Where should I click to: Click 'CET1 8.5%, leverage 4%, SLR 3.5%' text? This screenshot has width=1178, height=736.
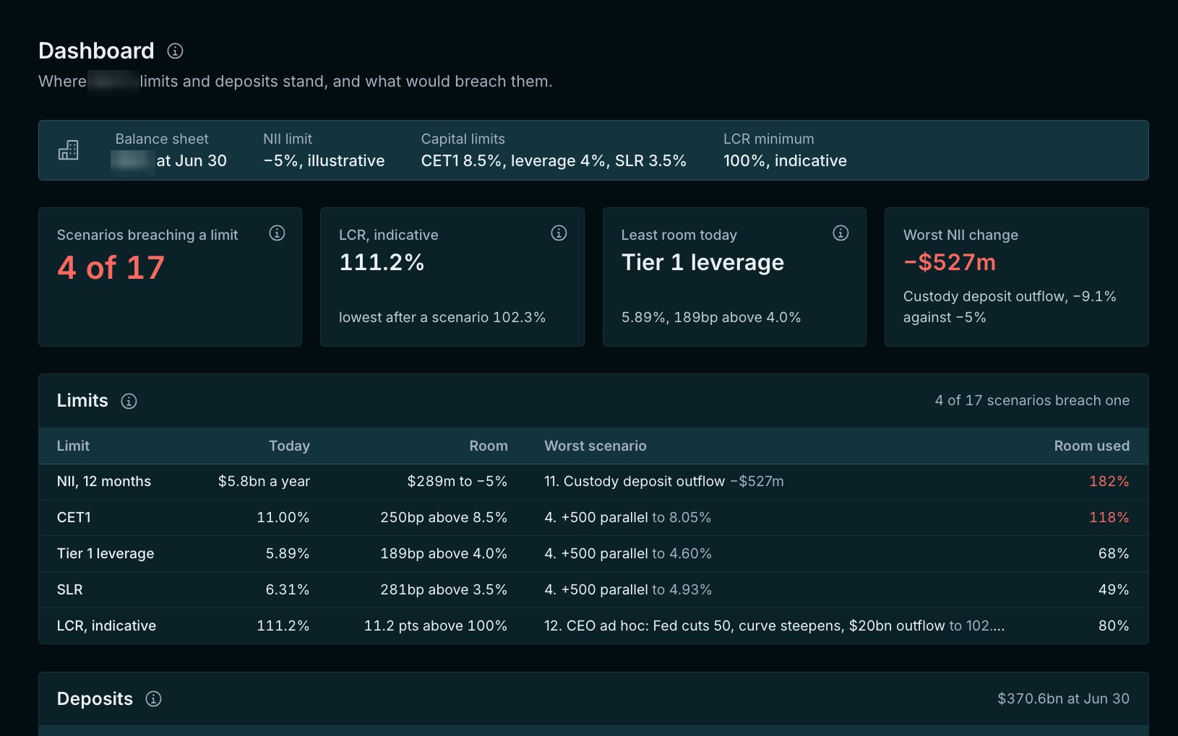tap(554, 160)
